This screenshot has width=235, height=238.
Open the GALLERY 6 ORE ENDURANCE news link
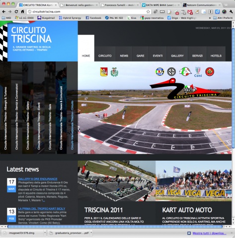(x=38, y=179)
